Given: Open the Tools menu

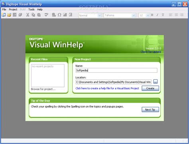Looking at the screenshot, I should coord(31,10).
